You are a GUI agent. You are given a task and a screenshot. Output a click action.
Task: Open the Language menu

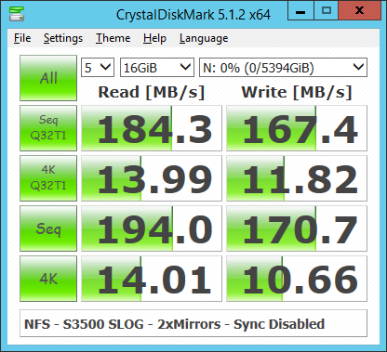tap(204, 38)
